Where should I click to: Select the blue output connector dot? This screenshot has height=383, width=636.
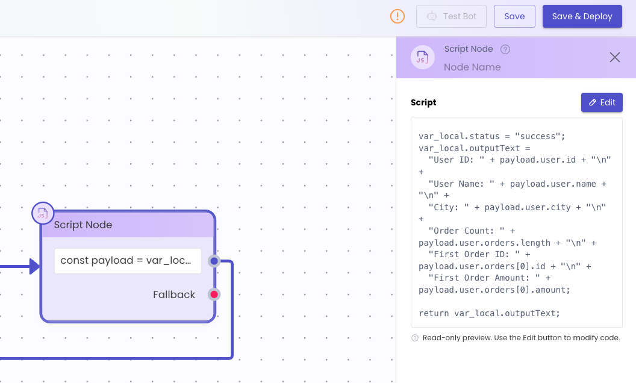pos(214,261)
